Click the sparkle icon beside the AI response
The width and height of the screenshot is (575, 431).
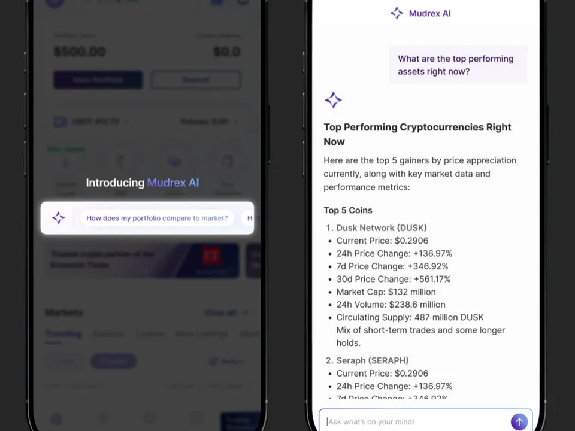coord(333,100)
